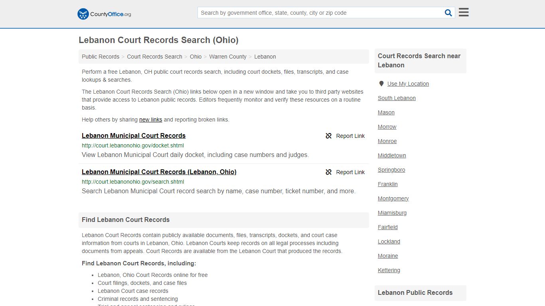The width and height of the screenshot is (545, 306).
Task: Open South Lebanon court records
Action: click(x=397, y=98)
